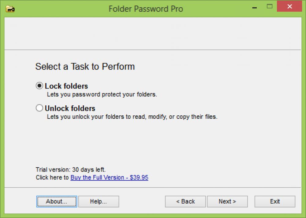The width and height of the screenshot is (306, 218).
Task: Click the Unlock folders label text
Action: (70, 108)
